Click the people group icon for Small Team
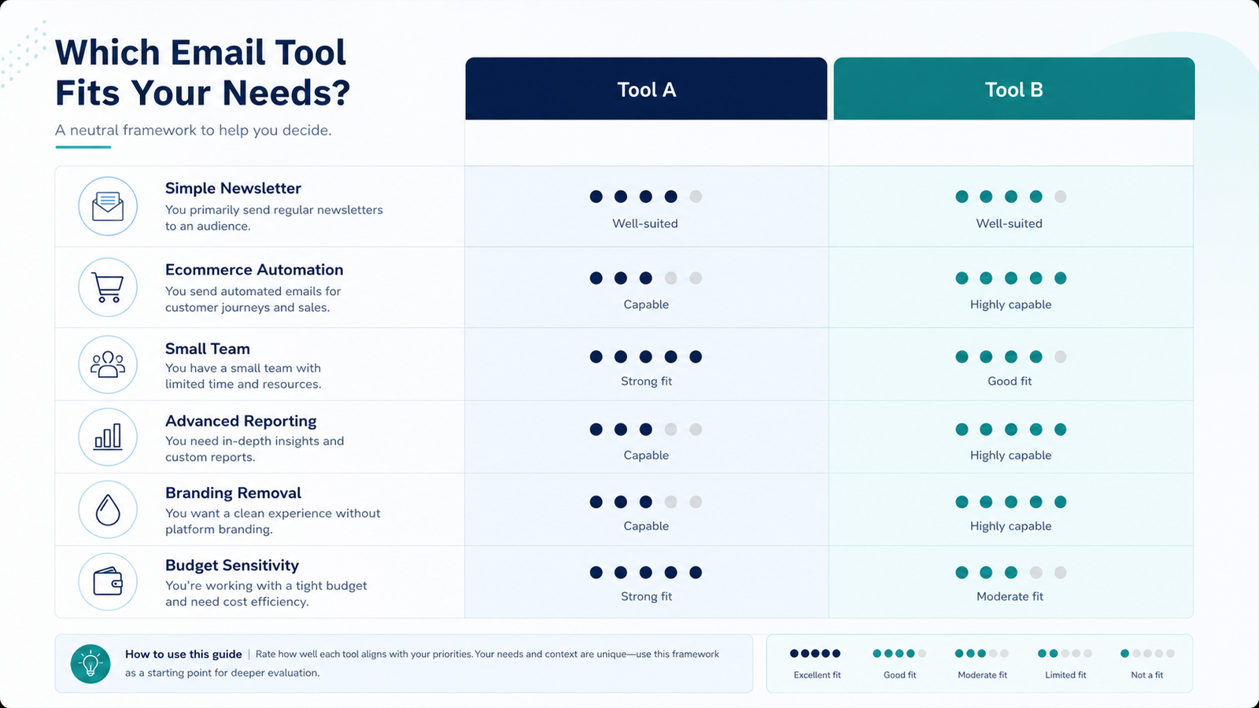Viewport: 1259px width, 708px height. point(108,364)
